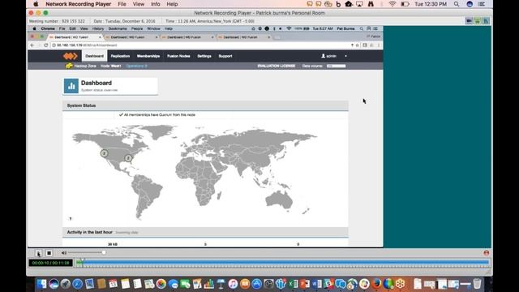
Task: Click the Operations link in sub-header
Action: 136,66
